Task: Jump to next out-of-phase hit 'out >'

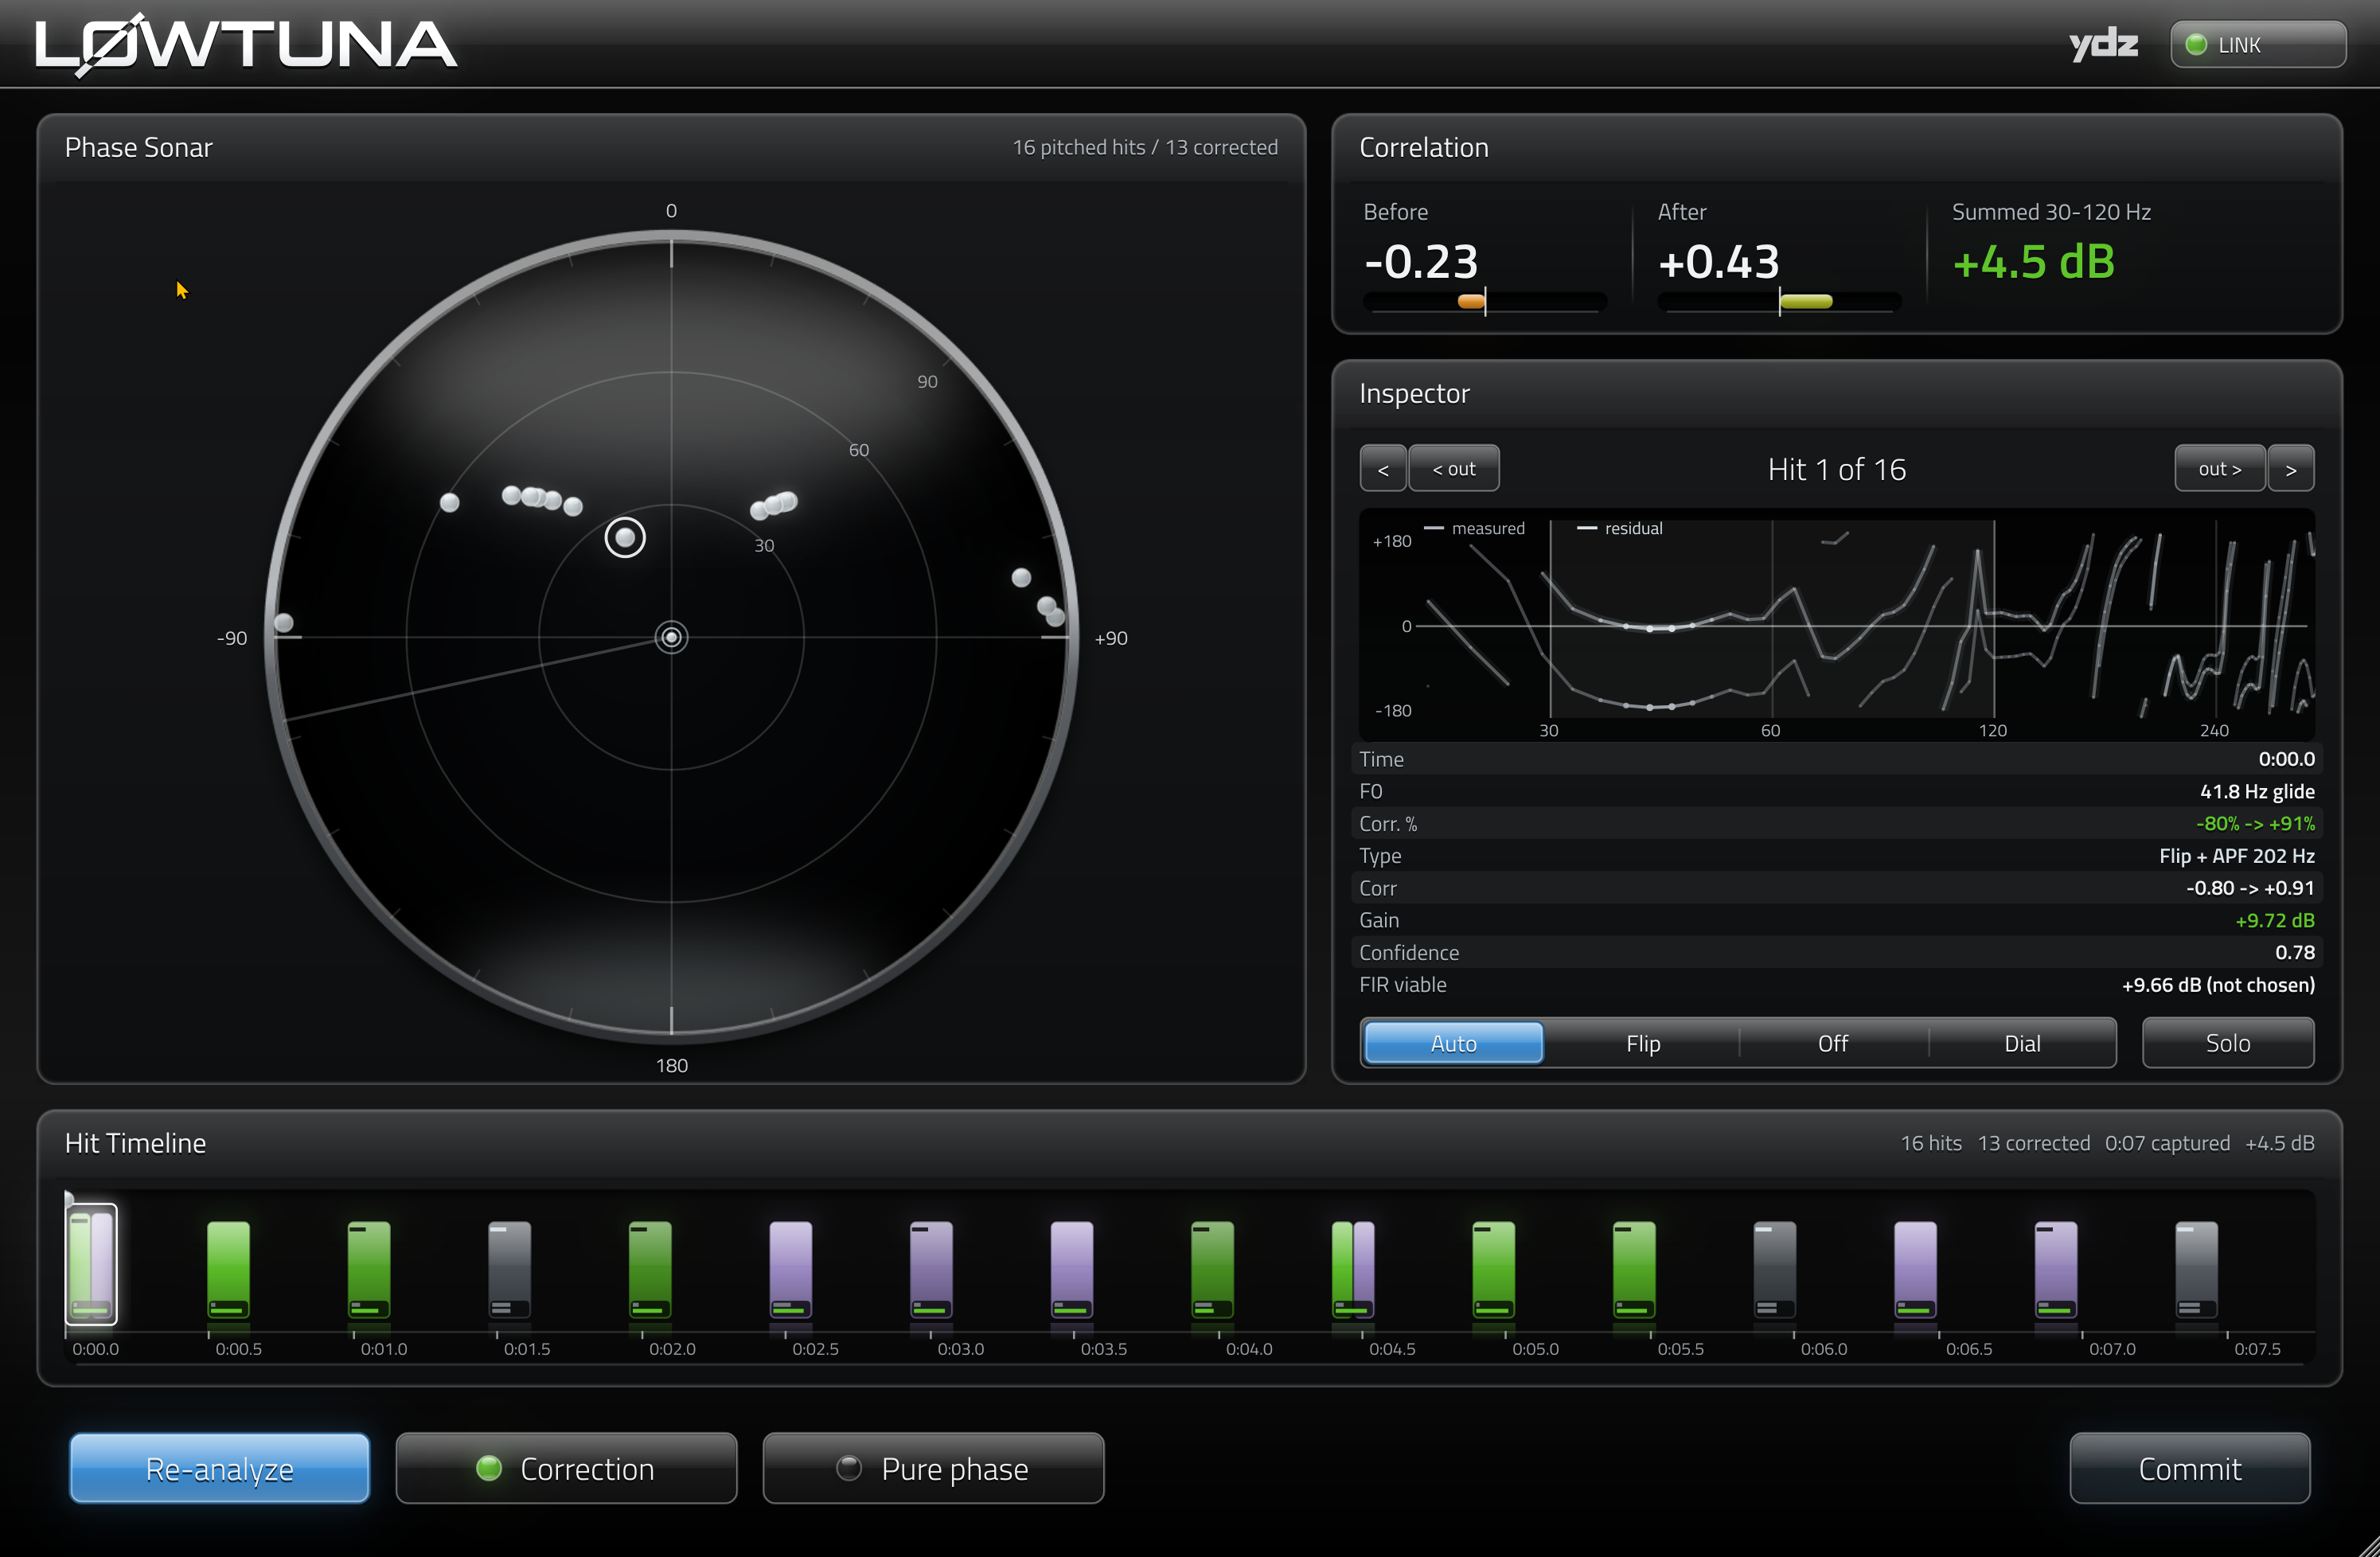Action: tap(2220, 469)
